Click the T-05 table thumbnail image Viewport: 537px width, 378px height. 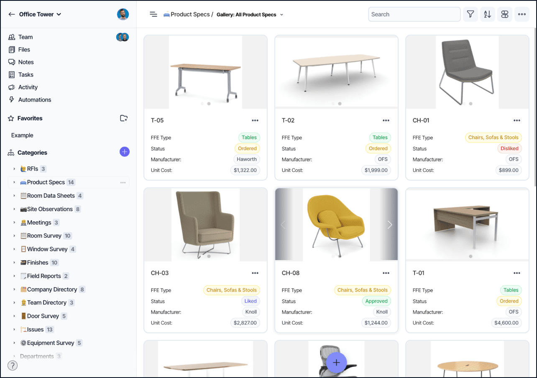pos(205,72)
